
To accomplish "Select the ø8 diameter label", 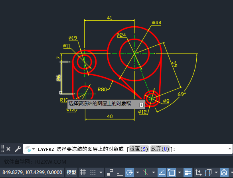I will [x=166, y=101].
